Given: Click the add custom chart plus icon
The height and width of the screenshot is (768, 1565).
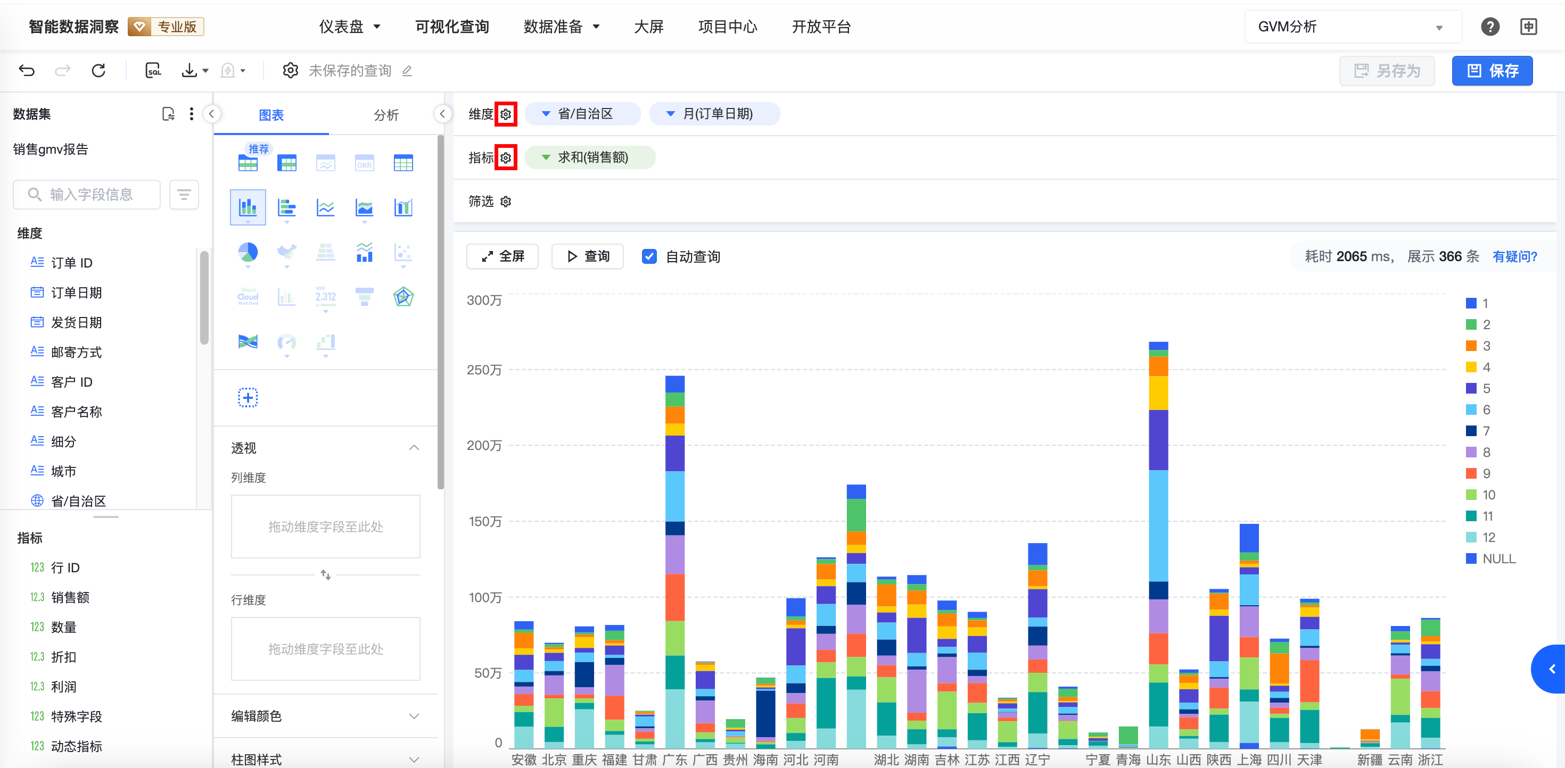Looking at the screenshot, I should (x=248, y=398).
